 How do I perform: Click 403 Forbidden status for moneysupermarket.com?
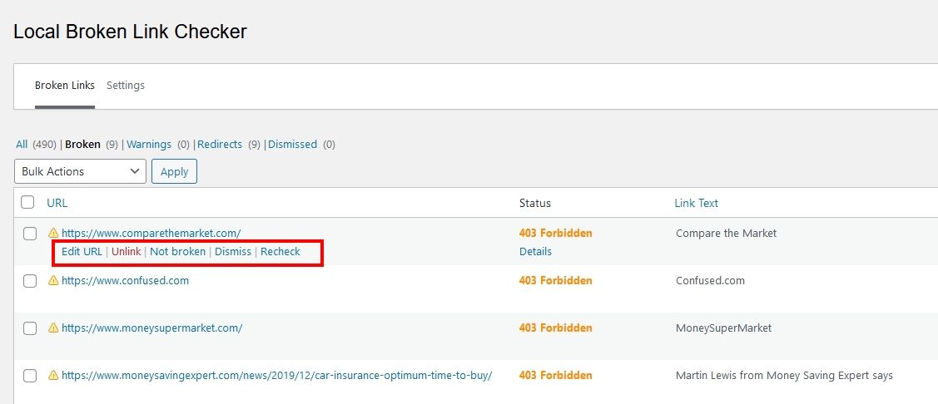[x=556, y=328]
